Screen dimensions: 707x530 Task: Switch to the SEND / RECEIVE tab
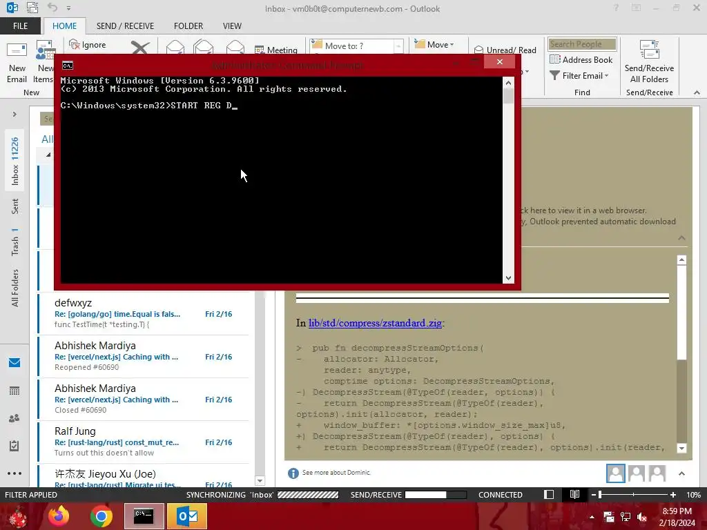pos(125,26)
